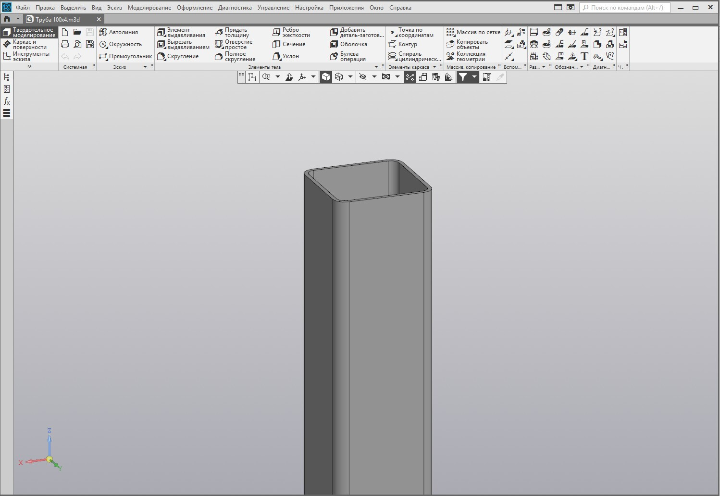Image resolution: width=720 pixels, height=496 pixels.
Task: Open the Диагностика menu
Action: pyautogui.click(x=235, y=8)
